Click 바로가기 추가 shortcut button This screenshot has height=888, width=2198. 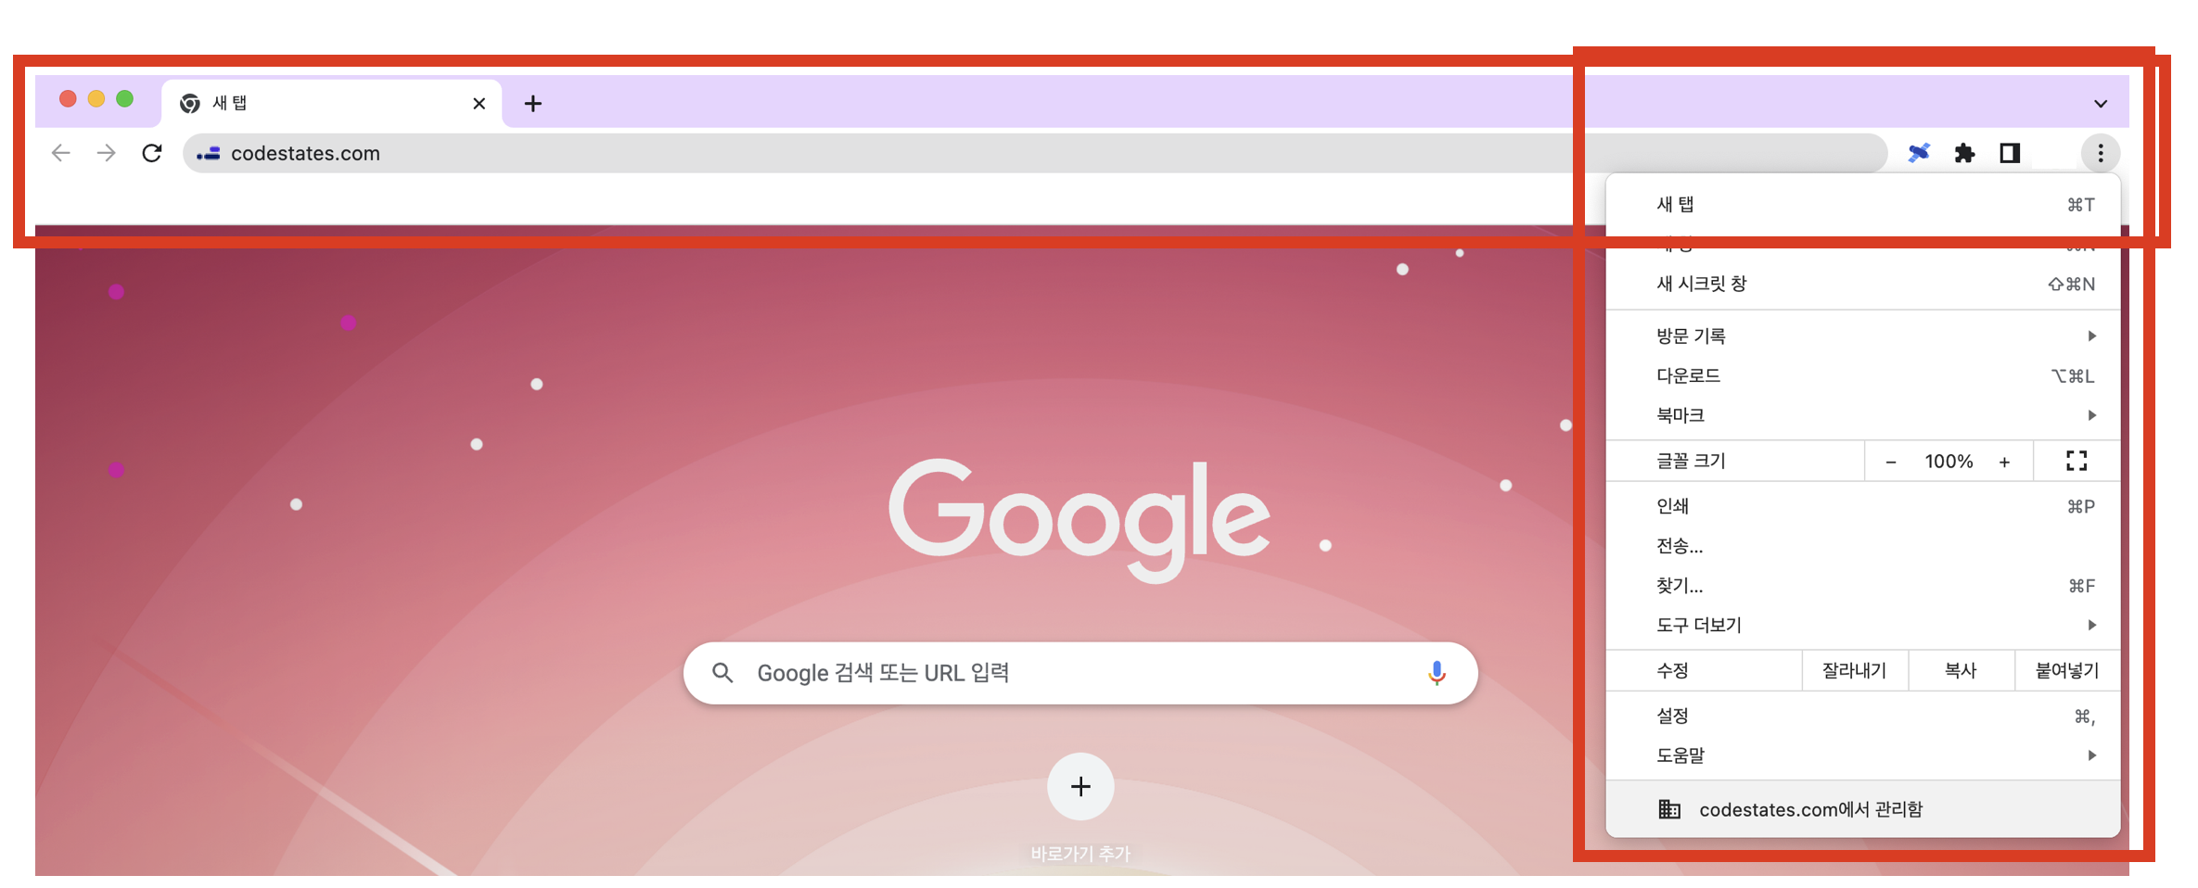click(1080, 787)
